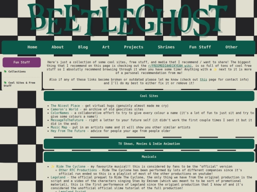Go to the About page
Image resolution: width=257 pixels, height=192 pixels.
pyautogui.click(x=58, y=47)
